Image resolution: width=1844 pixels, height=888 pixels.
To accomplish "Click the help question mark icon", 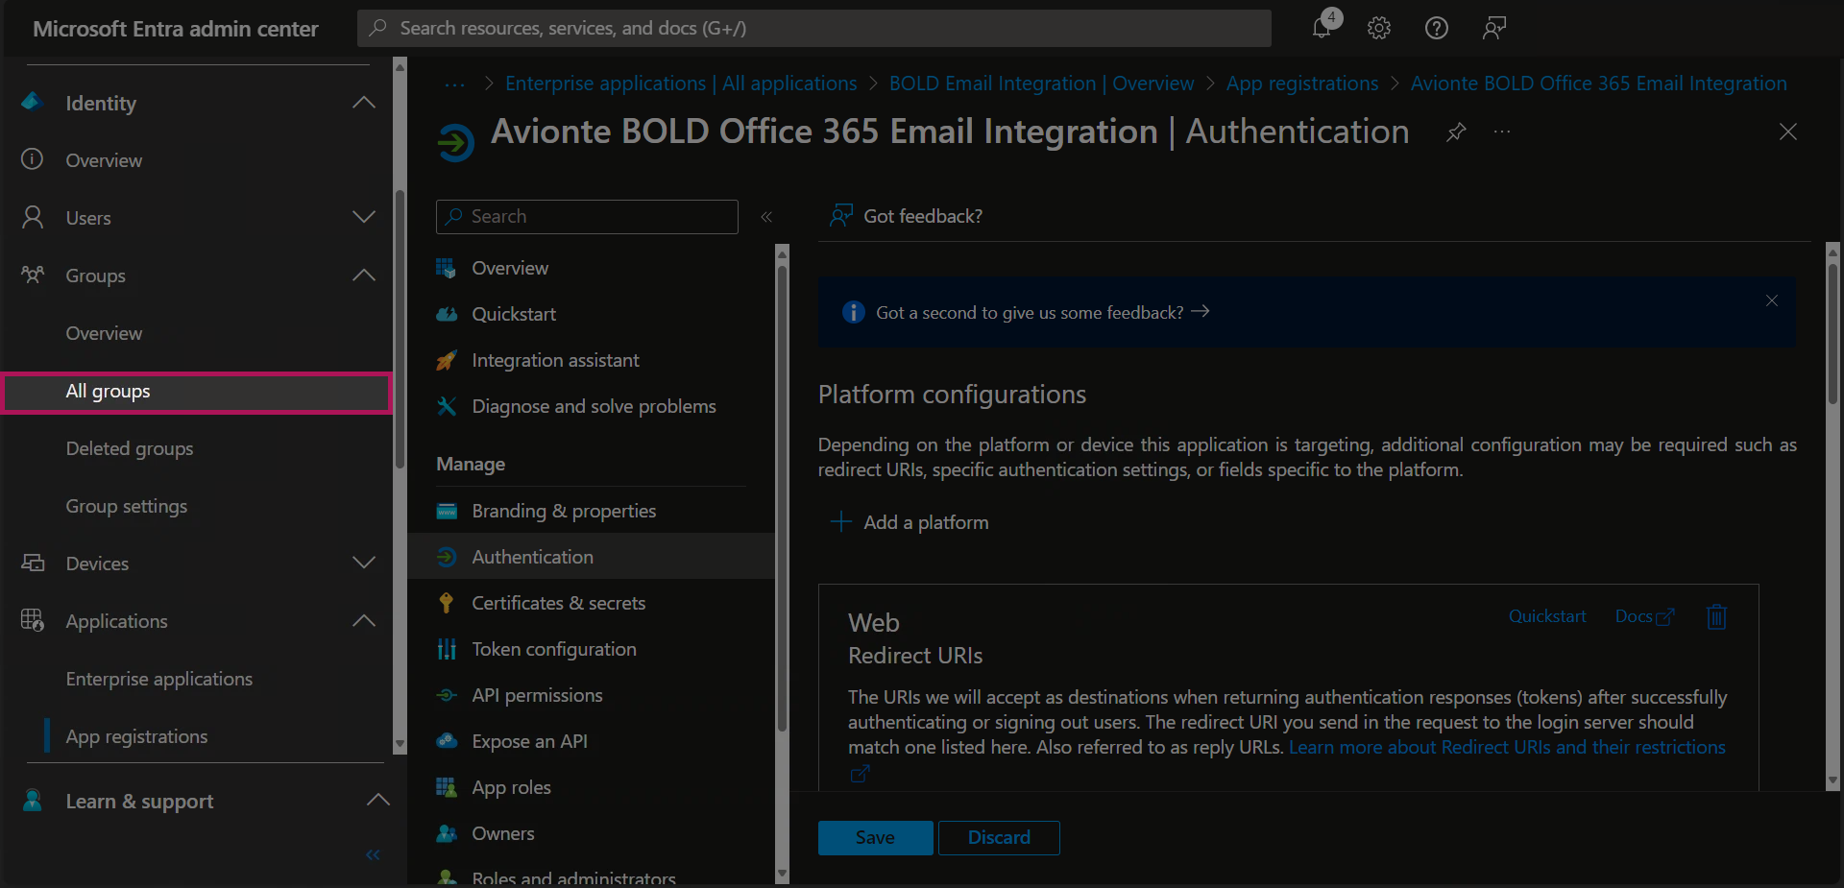I will [x=1436, y=28].
